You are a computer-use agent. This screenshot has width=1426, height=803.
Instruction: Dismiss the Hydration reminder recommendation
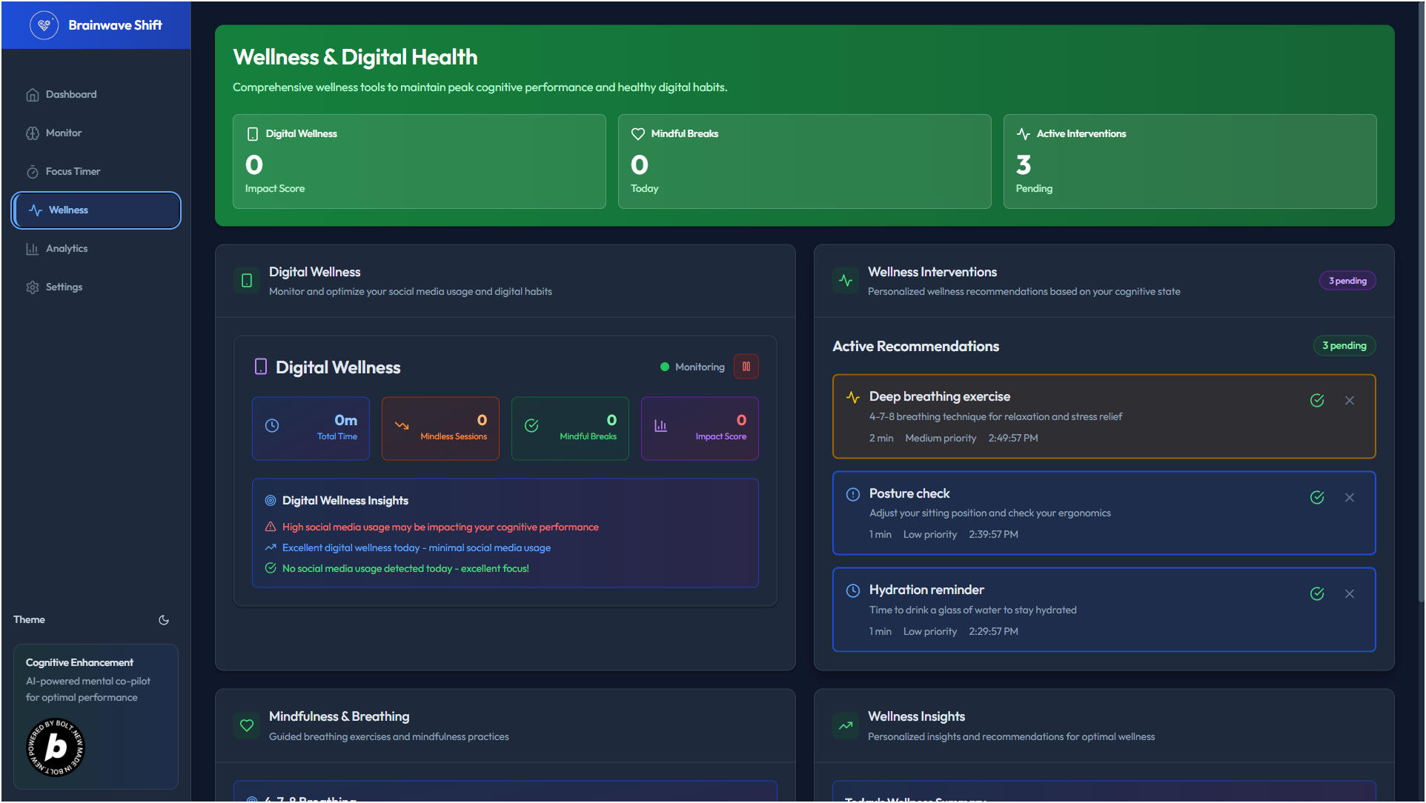tap(1350, 594)
